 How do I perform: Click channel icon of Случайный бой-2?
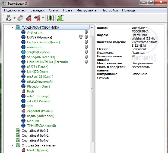(18, 136)
